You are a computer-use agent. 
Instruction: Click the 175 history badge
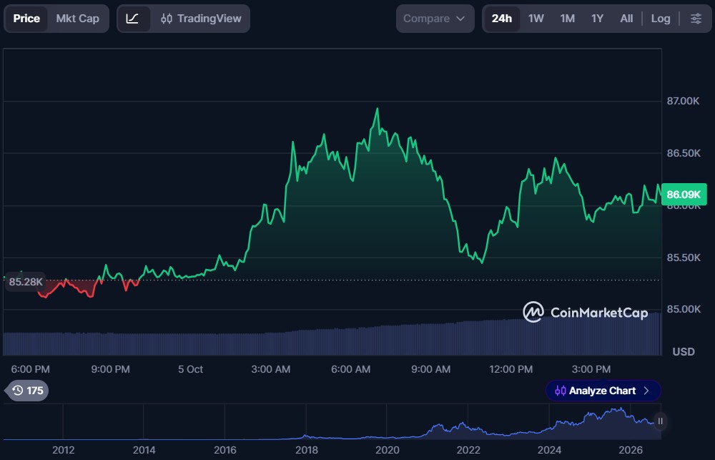tap(29, 391)
